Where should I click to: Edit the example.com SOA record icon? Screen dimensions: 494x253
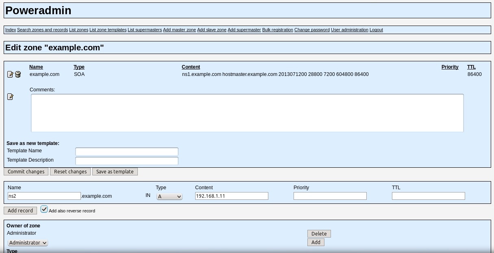10,74
